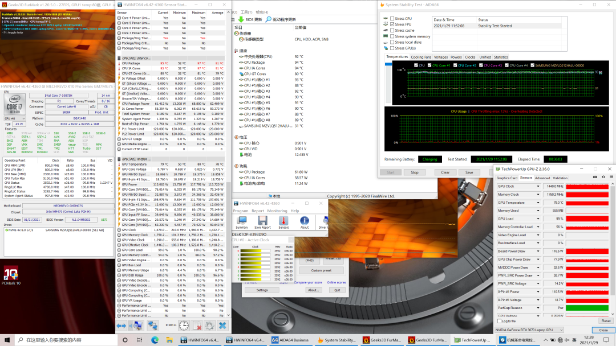The width and height of the screenshot is (616, 346).
Task: Click the About info icon in HWiNFO64
Action: coord(305,221)
